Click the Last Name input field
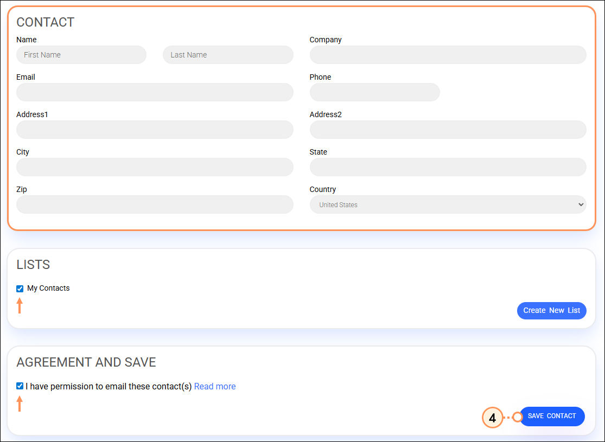Screen dimensions: 605x442 [x=228, y=55]
